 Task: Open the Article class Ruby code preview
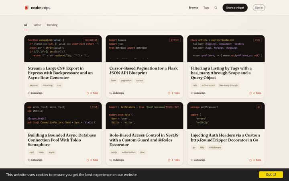[x=226, y=49]
